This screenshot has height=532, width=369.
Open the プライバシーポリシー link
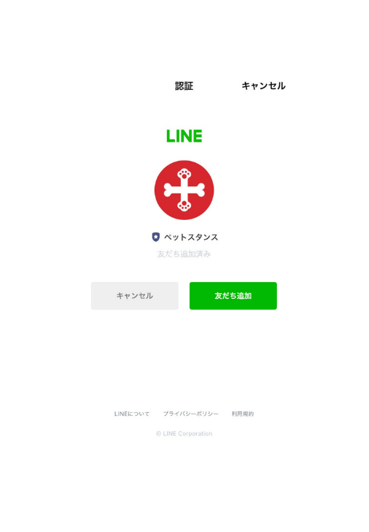coord(190,414)
